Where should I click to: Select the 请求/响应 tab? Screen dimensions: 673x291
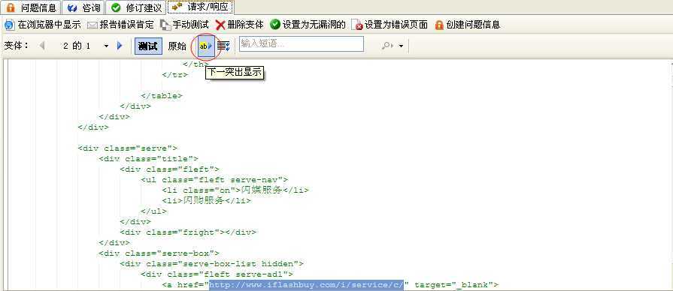pos(201,7)
